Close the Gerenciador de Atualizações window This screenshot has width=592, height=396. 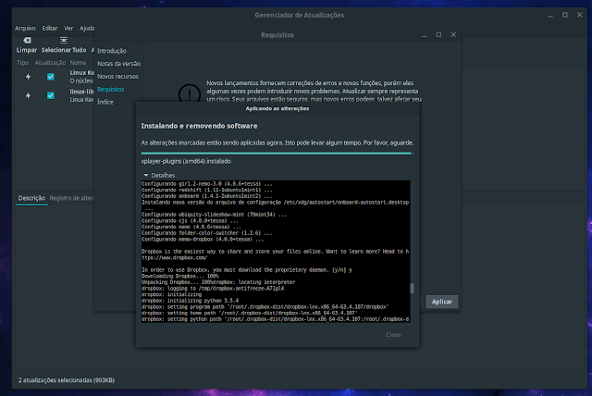[x=580, y=15]
